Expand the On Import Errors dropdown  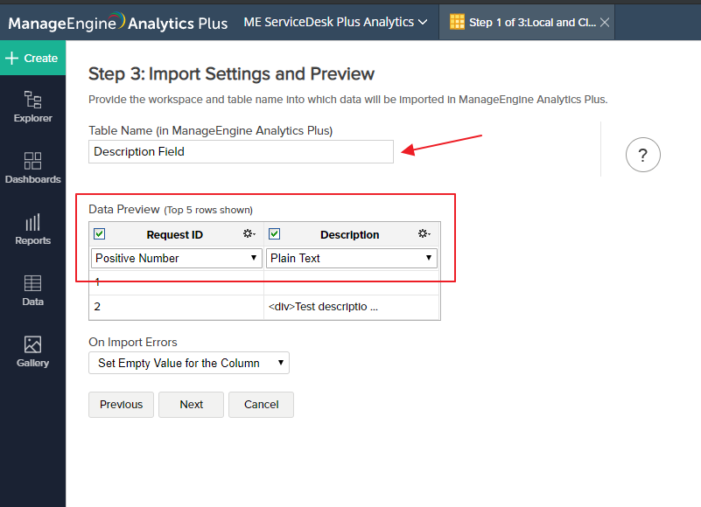[189, 363]
